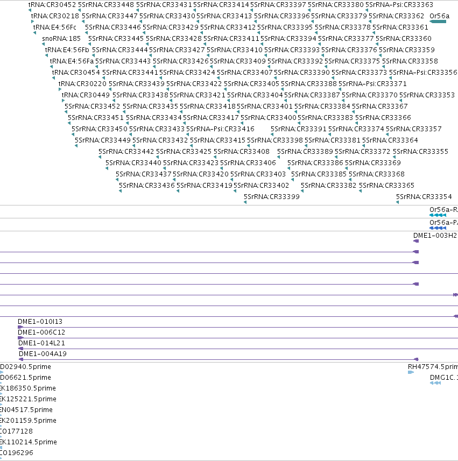Click the arrow glyph under 5SrRNA:CR33449
Screen dimensions: 458x461
(76, 146)
